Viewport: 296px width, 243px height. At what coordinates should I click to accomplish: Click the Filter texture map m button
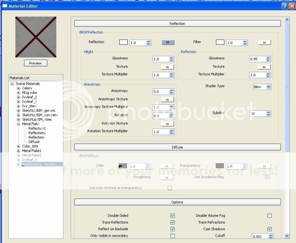pos(264,42)
